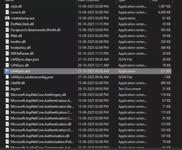Select the Microsoft.AspNetCore.Authentication.dll icon
Screen dimensions: 182x150
point(7,124)
